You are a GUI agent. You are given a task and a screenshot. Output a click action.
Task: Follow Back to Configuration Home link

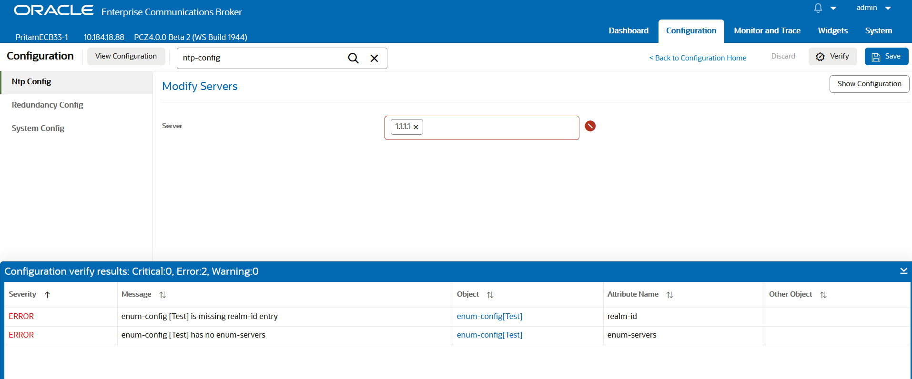click(698, 58)
